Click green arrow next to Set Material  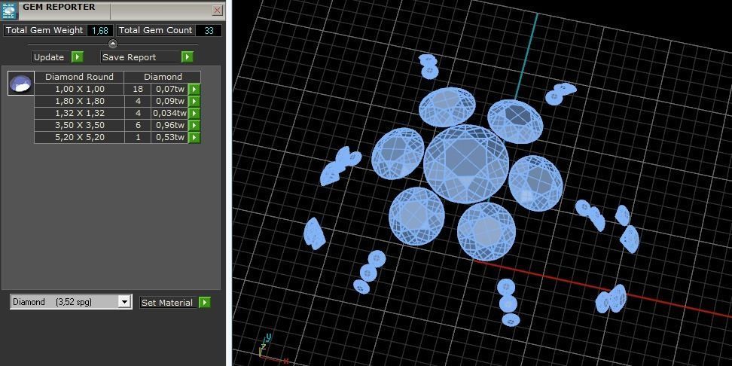point(205,303)
